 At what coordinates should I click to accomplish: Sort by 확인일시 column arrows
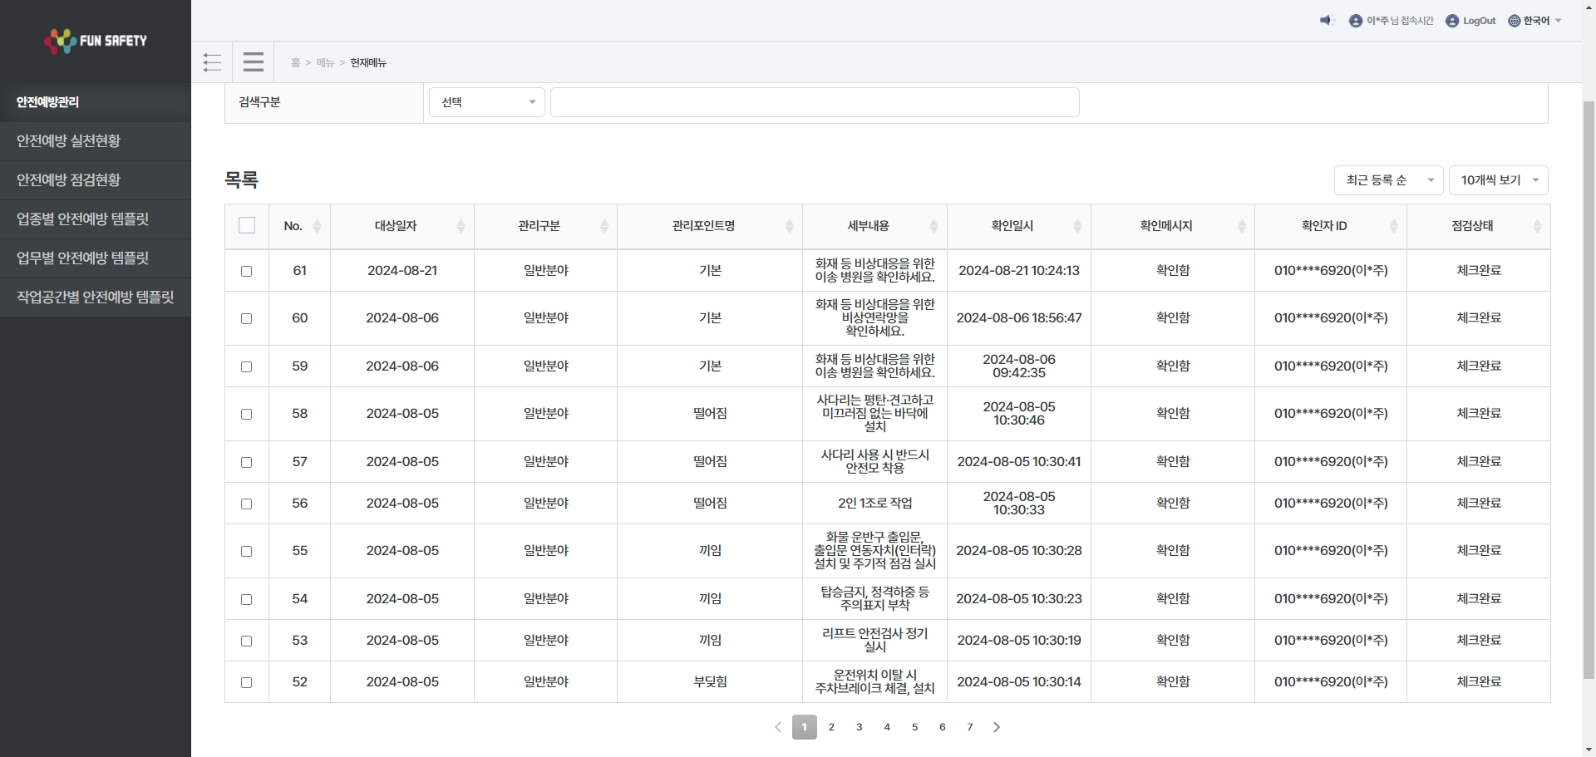[x=1078, y=226]
